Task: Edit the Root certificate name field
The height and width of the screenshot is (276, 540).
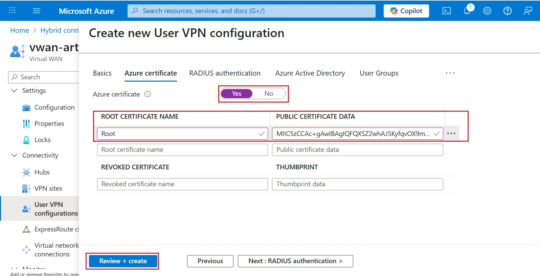Action: [x=182, y=134]
